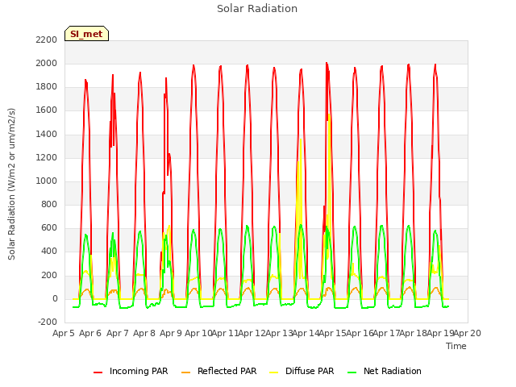
Task: Click the 1600 y-axis tick label
Action: [x=47, y=110]
